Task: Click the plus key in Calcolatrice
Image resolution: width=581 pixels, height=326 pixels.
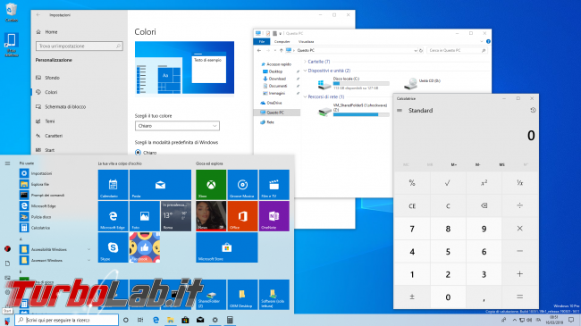Action: [520, 274]
